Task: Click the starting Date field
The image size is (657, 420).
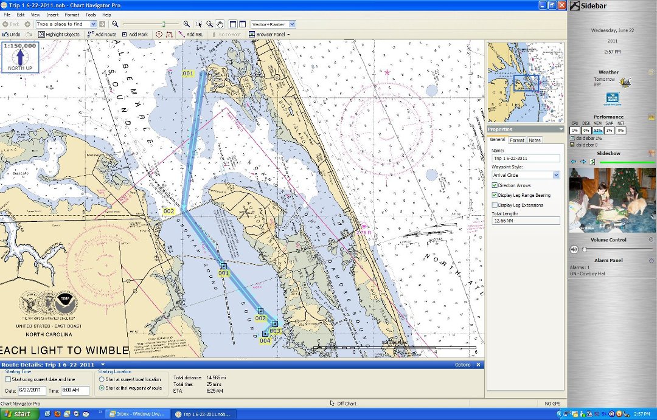Action: click(32, 390)
